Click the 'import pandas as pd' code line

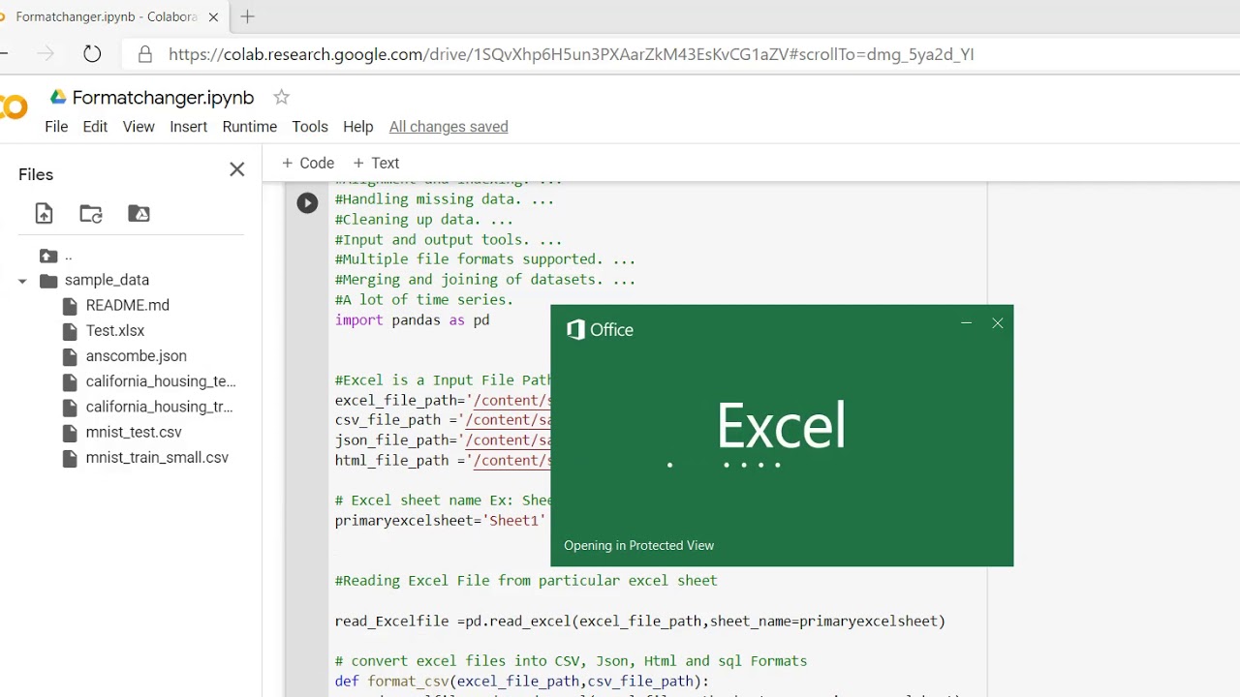click(413, 319)
